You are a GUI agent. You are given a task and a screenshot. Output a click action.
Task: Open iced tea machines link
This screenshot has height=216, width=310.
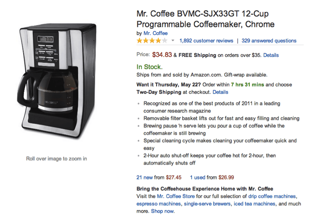255,204
